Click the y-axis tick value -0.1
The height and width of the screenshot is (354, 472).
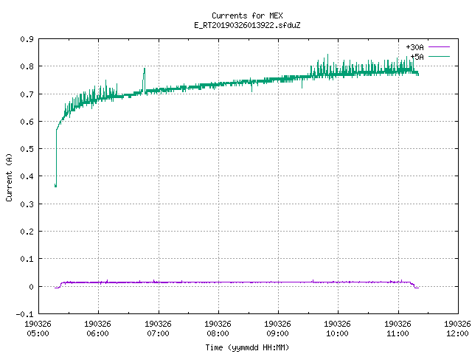(24, 314)
